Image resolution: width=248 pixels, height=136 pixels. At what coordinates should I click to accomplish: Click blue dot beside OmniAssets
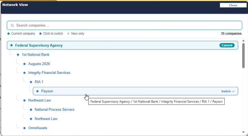click(24, 128)
